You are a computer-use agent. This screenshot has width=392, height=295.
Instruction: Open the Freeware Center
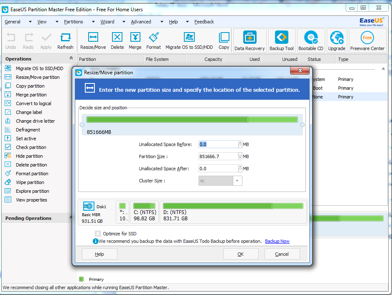coord(367,40)
